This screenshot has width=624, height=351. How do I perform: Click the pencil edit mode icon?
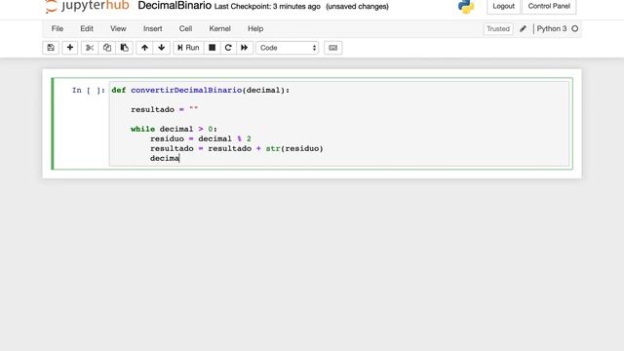523,28
